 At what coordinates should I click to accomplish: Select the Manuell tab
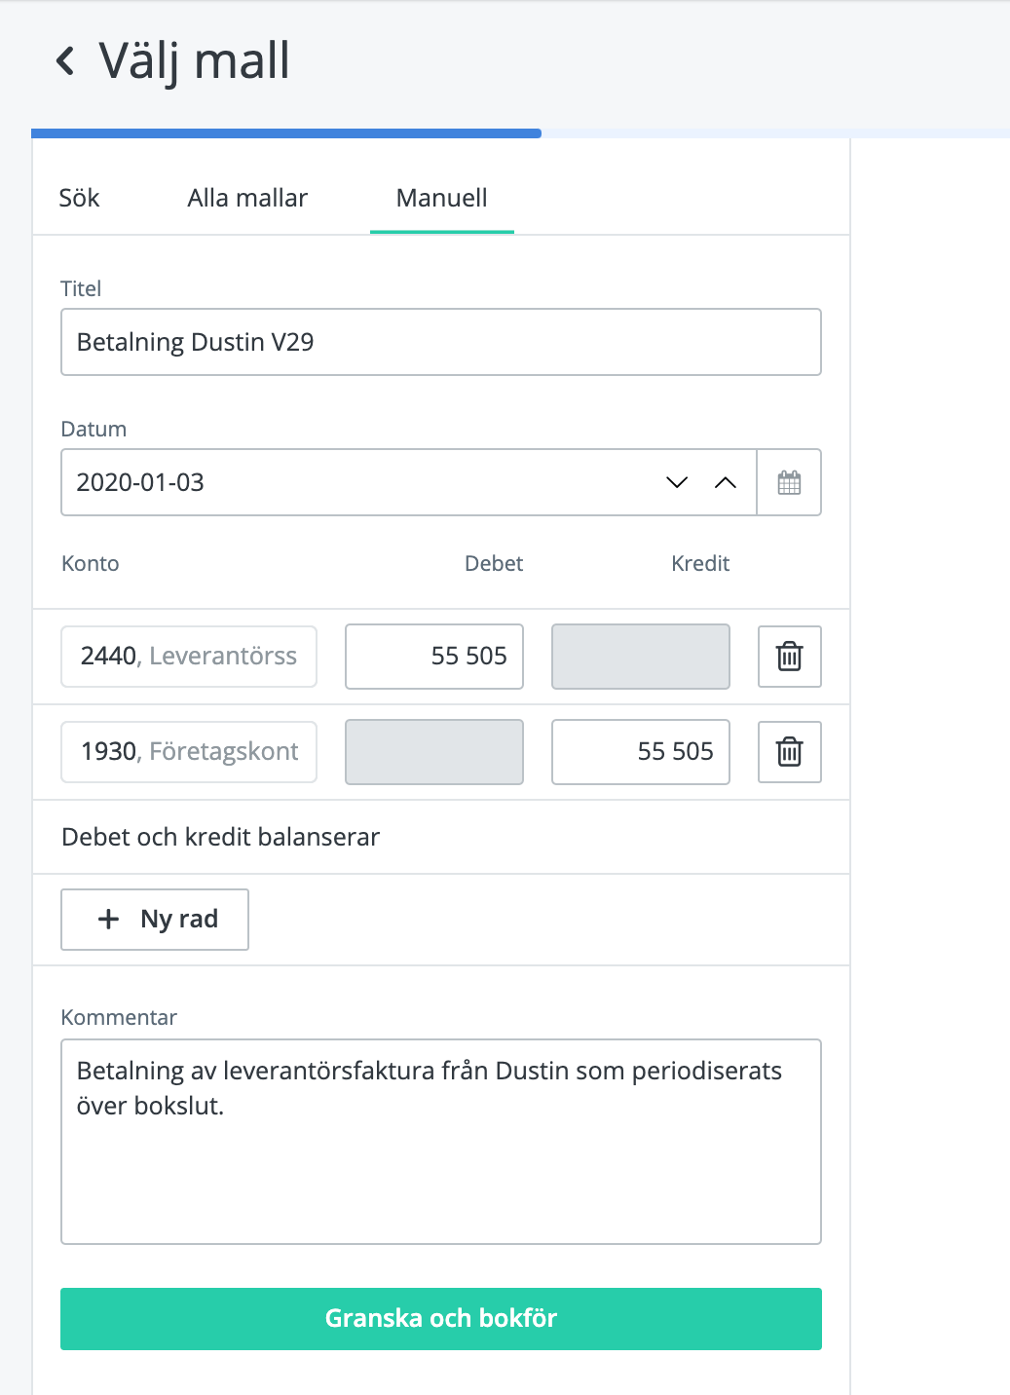tap(441, 198)
